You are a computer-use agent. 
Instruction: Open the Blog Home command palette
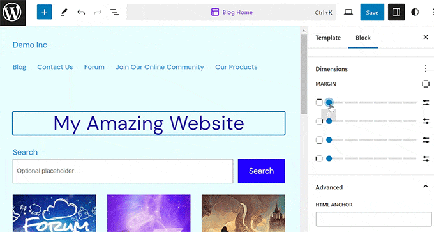click(232, 12)
